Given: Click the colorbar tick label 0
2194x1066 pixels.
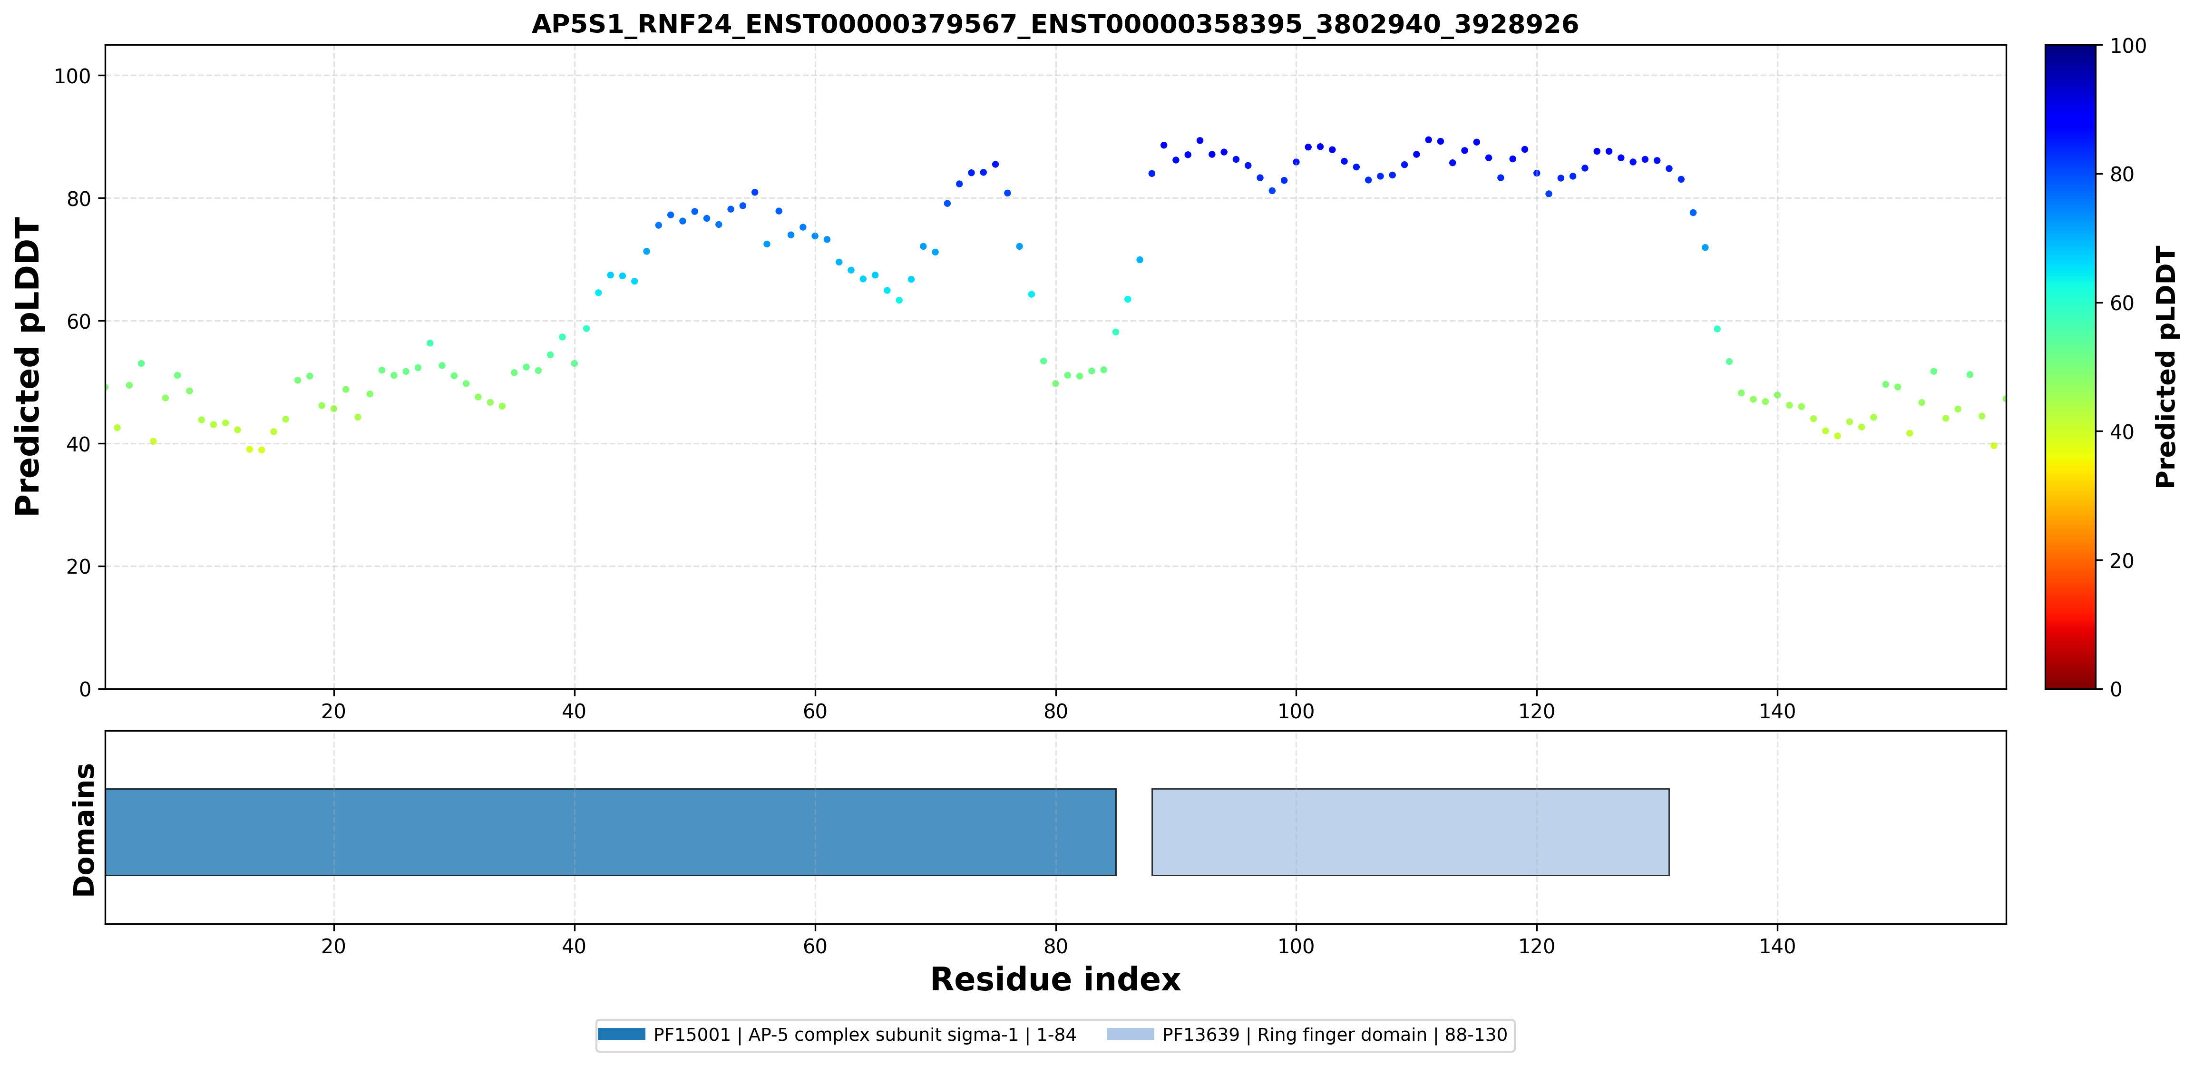Looking at the screenshot, I should 2116,688.
